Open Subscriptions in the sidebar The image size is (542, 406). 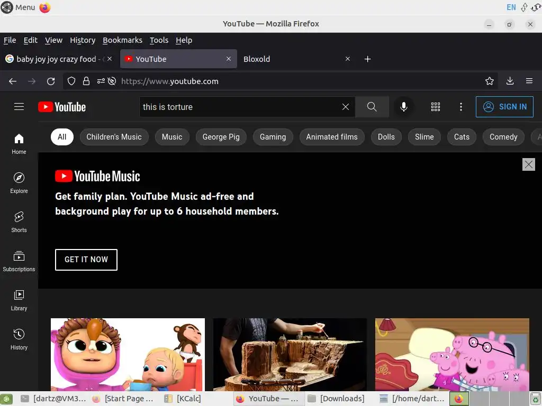[19, 261]
